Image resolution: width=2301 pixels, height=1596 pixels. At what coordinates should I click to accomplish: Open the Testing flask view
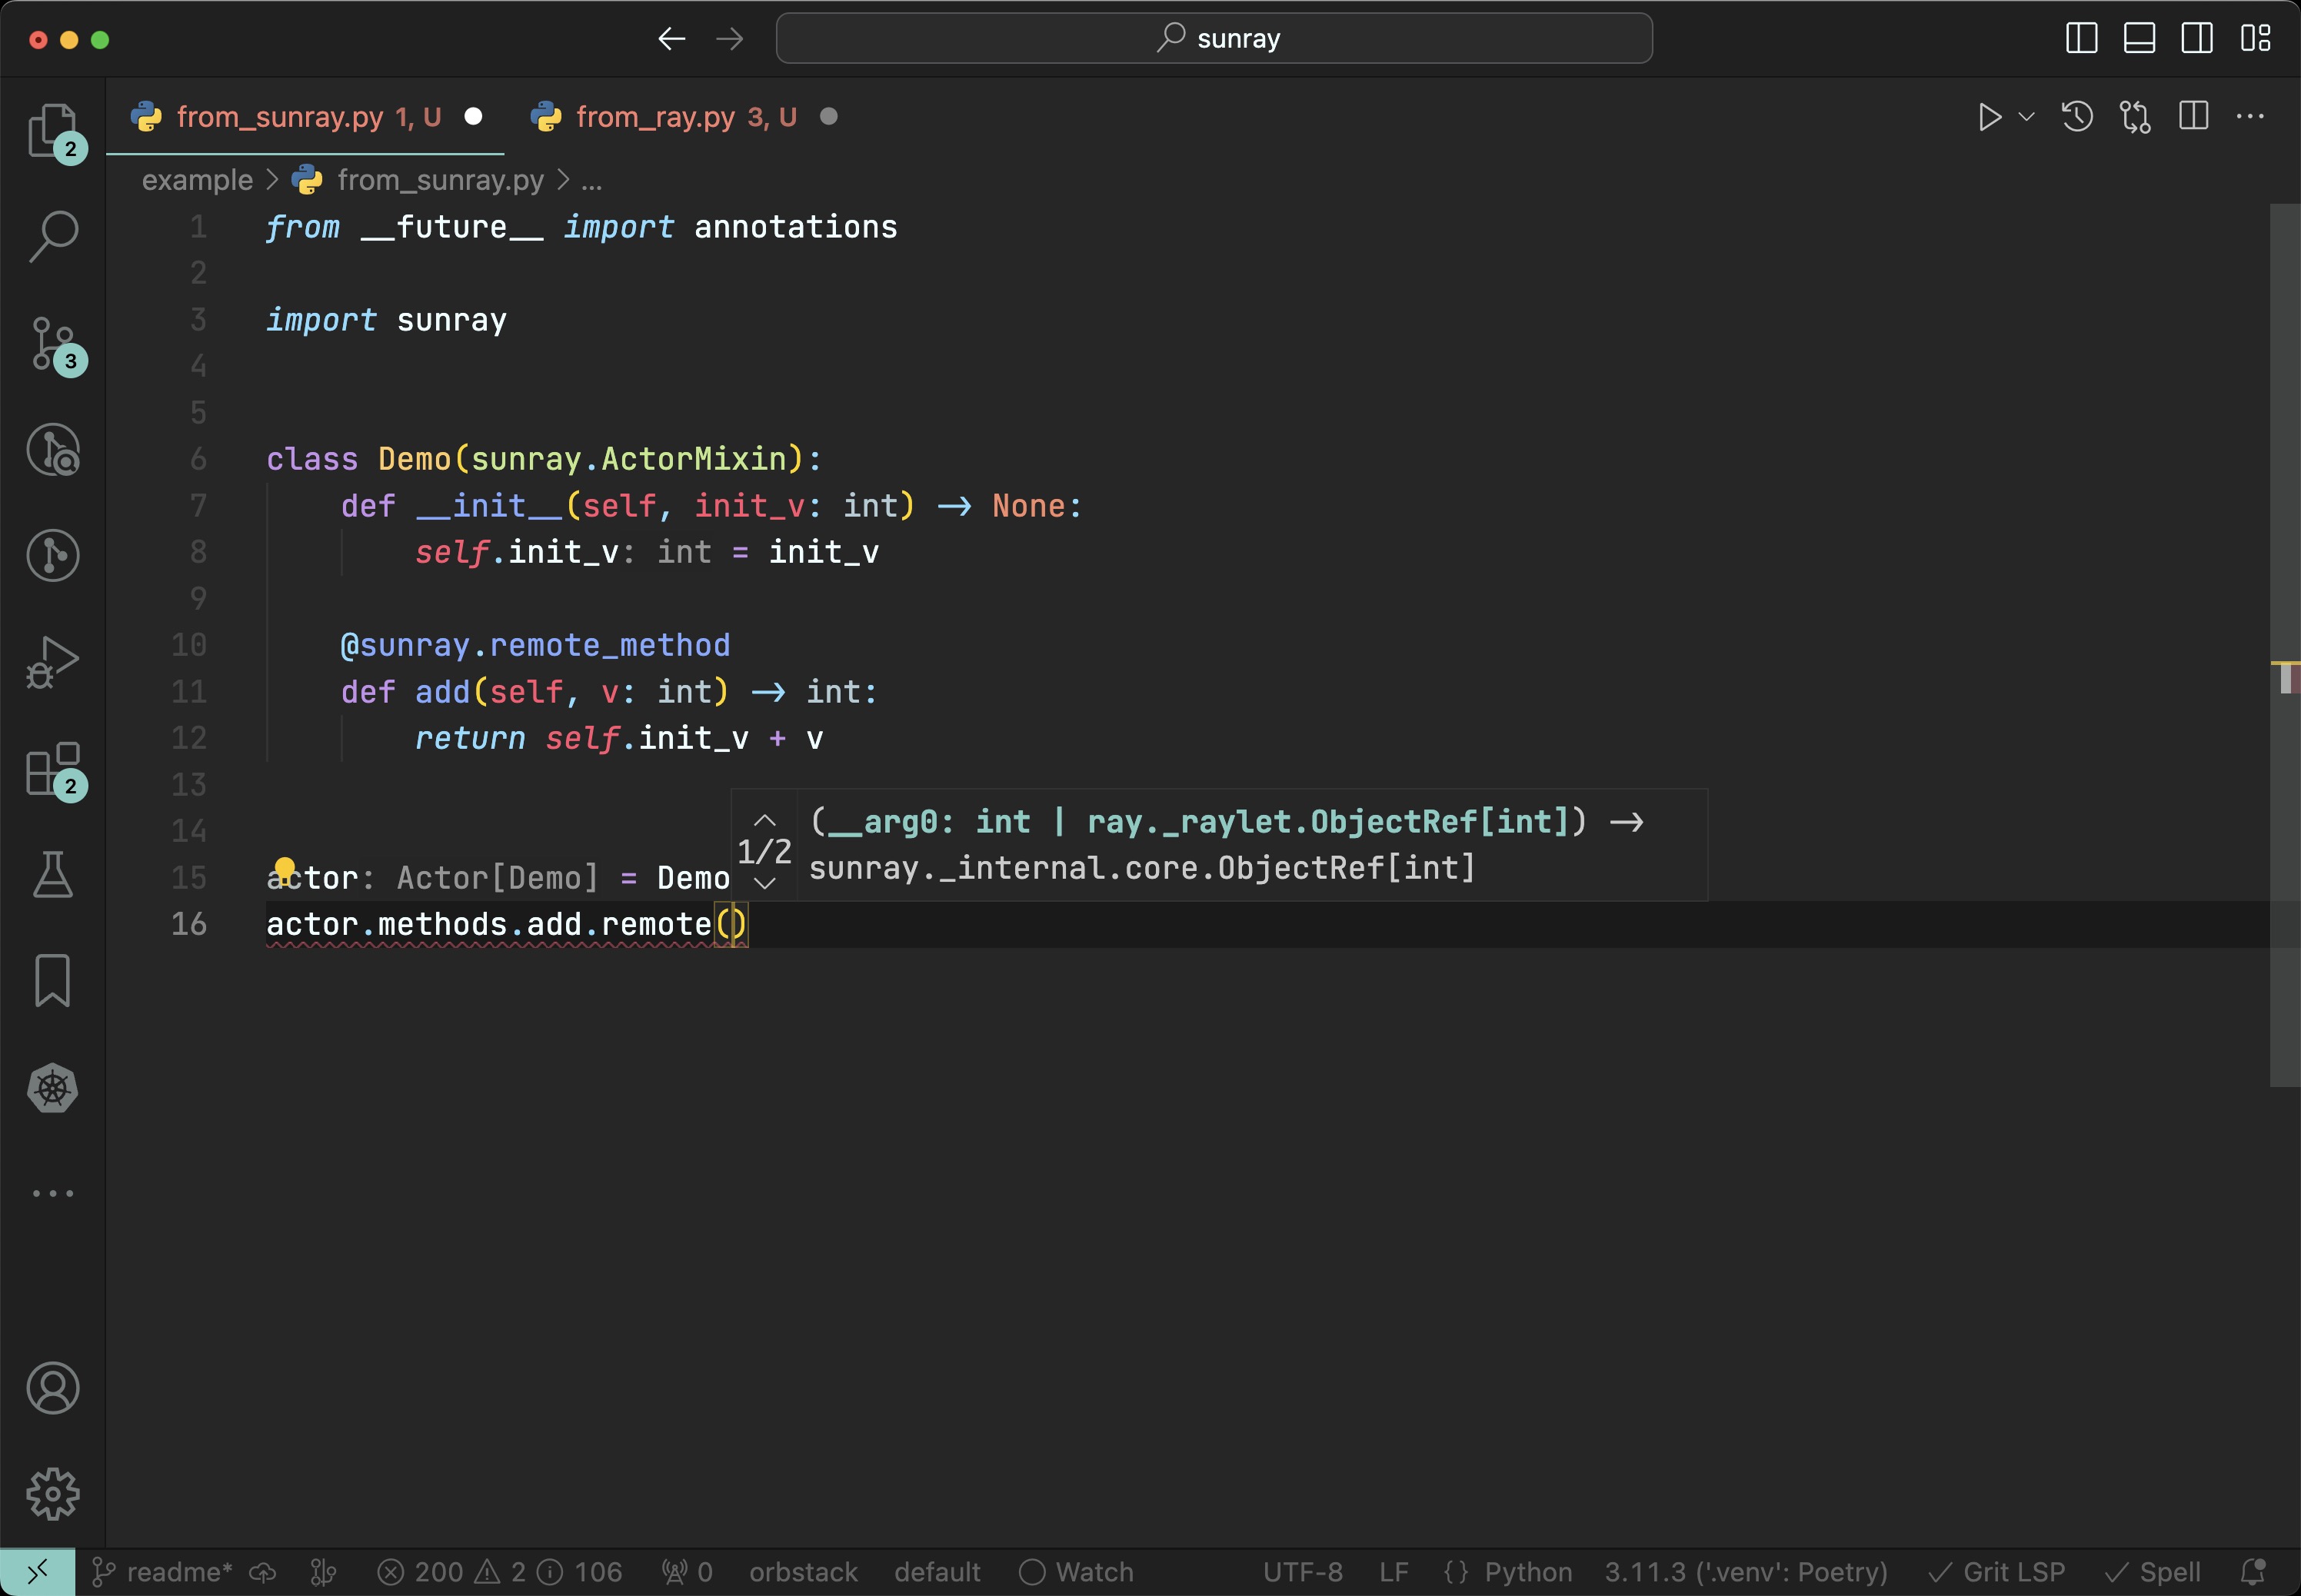click(52, 875)
